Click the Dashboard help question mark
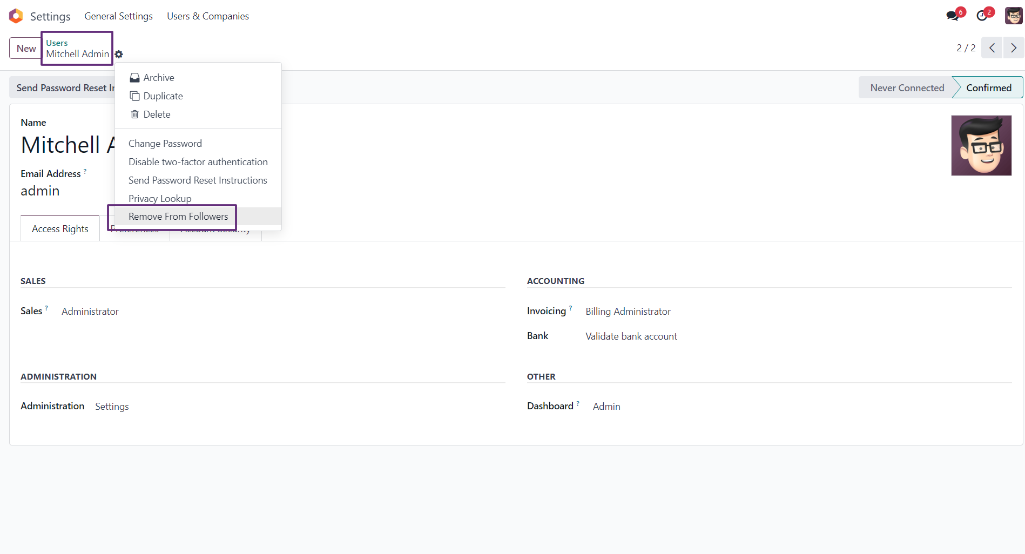This screenshot has width=1025, height=554. tap(578, 403)
